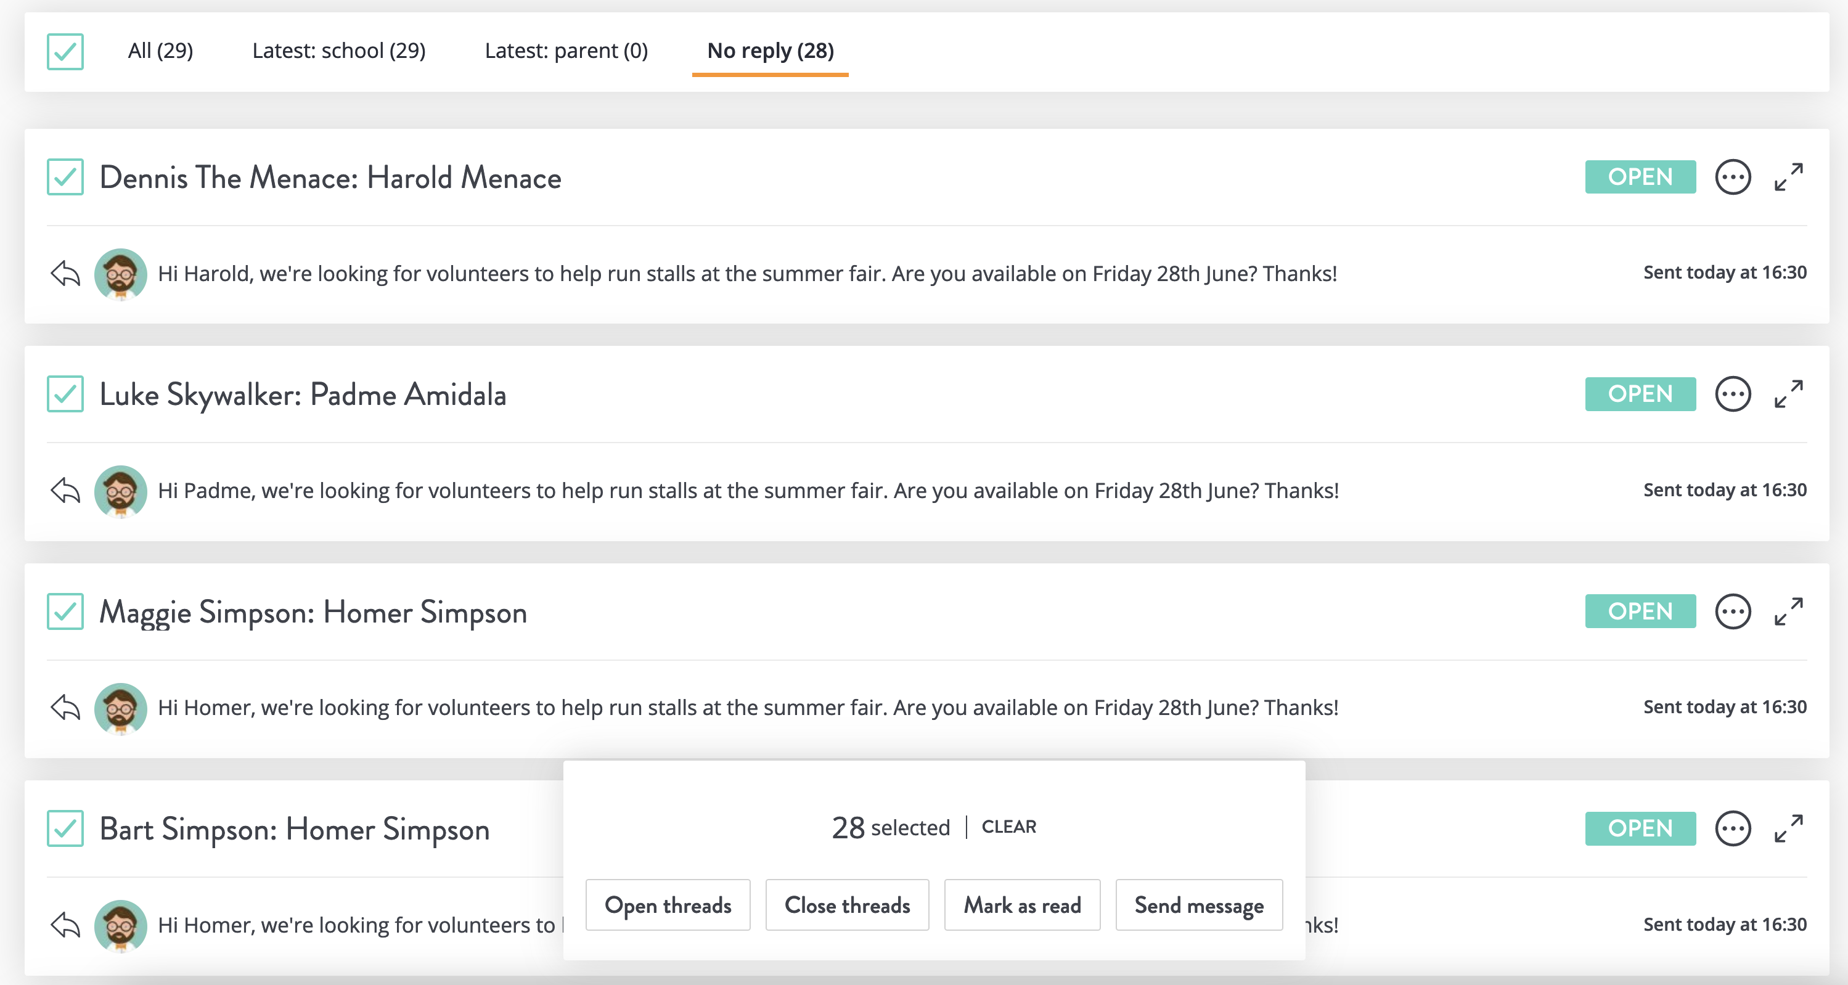Image resolution: width=1848 pixels, height=985 pixels.
Task: Uncheck the Bart Simpson thread checkbox
Action: (x=65, y=828)
